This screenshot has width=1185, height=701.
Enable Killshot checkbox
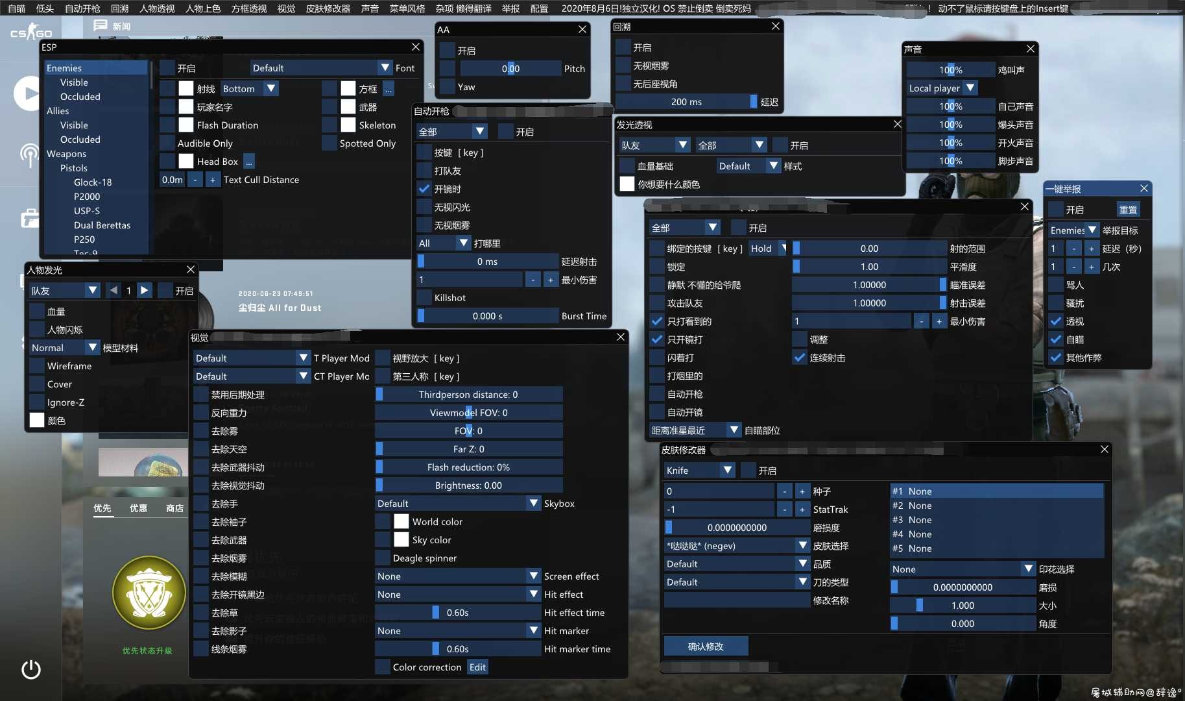pos(424,298)
